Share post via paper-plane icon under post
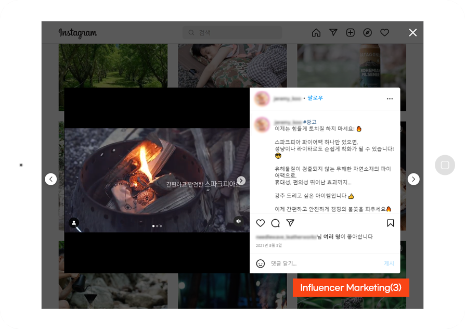Image resolution: width=465 pixels, height=329 pixels. point(290,223)
